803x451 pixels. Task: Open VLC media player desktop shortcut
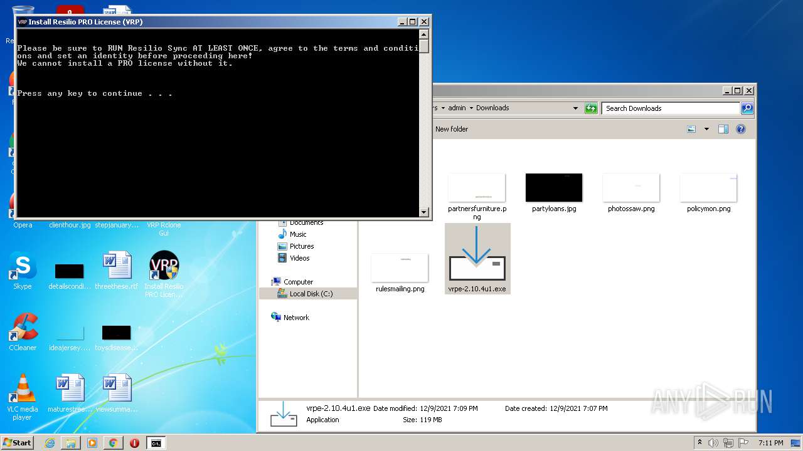[x=23, y=398]
